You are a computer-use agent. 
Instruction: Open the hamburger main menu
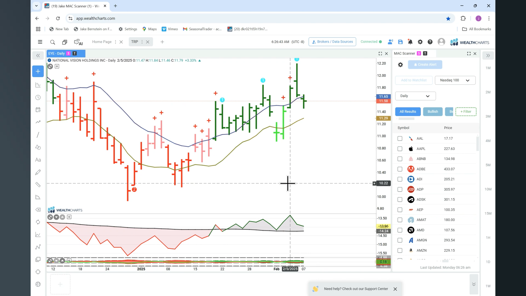point(40,42)
